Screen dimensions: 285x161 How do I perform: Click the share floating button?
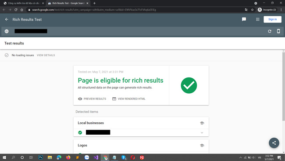tap(274, 143)
